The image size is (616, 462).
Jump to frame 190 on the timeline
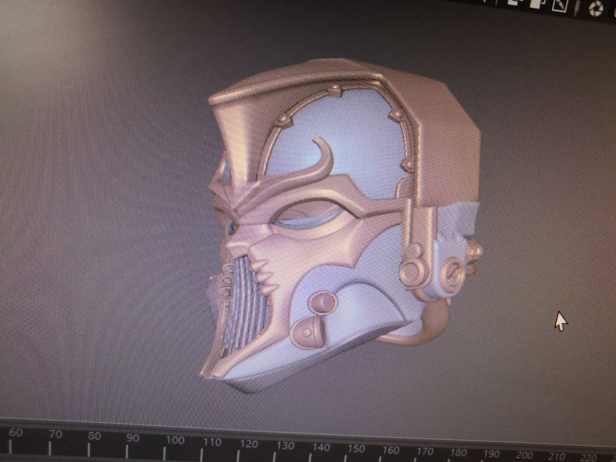click(x=491, y=454)
